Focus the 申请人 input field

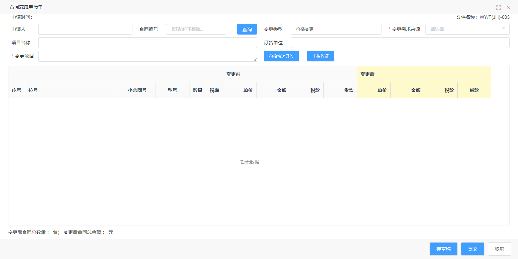click(x=85, y=29)
